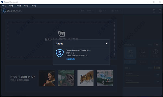The width and height of the screenshot is (163, 97).
Task: Expand the view layout dropdown in the toolbar
Action: coord(116,11)
